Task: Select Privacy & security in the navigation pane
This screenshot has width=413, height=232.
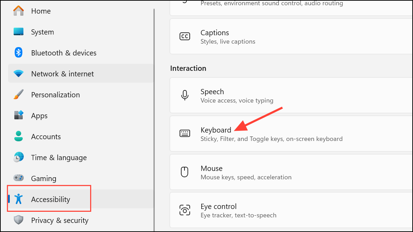Action: 59,220
